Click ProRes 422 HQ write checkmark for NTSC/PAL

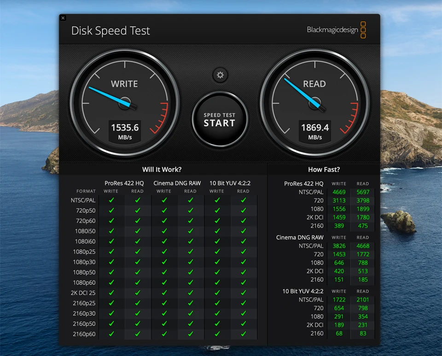(111, 200)
